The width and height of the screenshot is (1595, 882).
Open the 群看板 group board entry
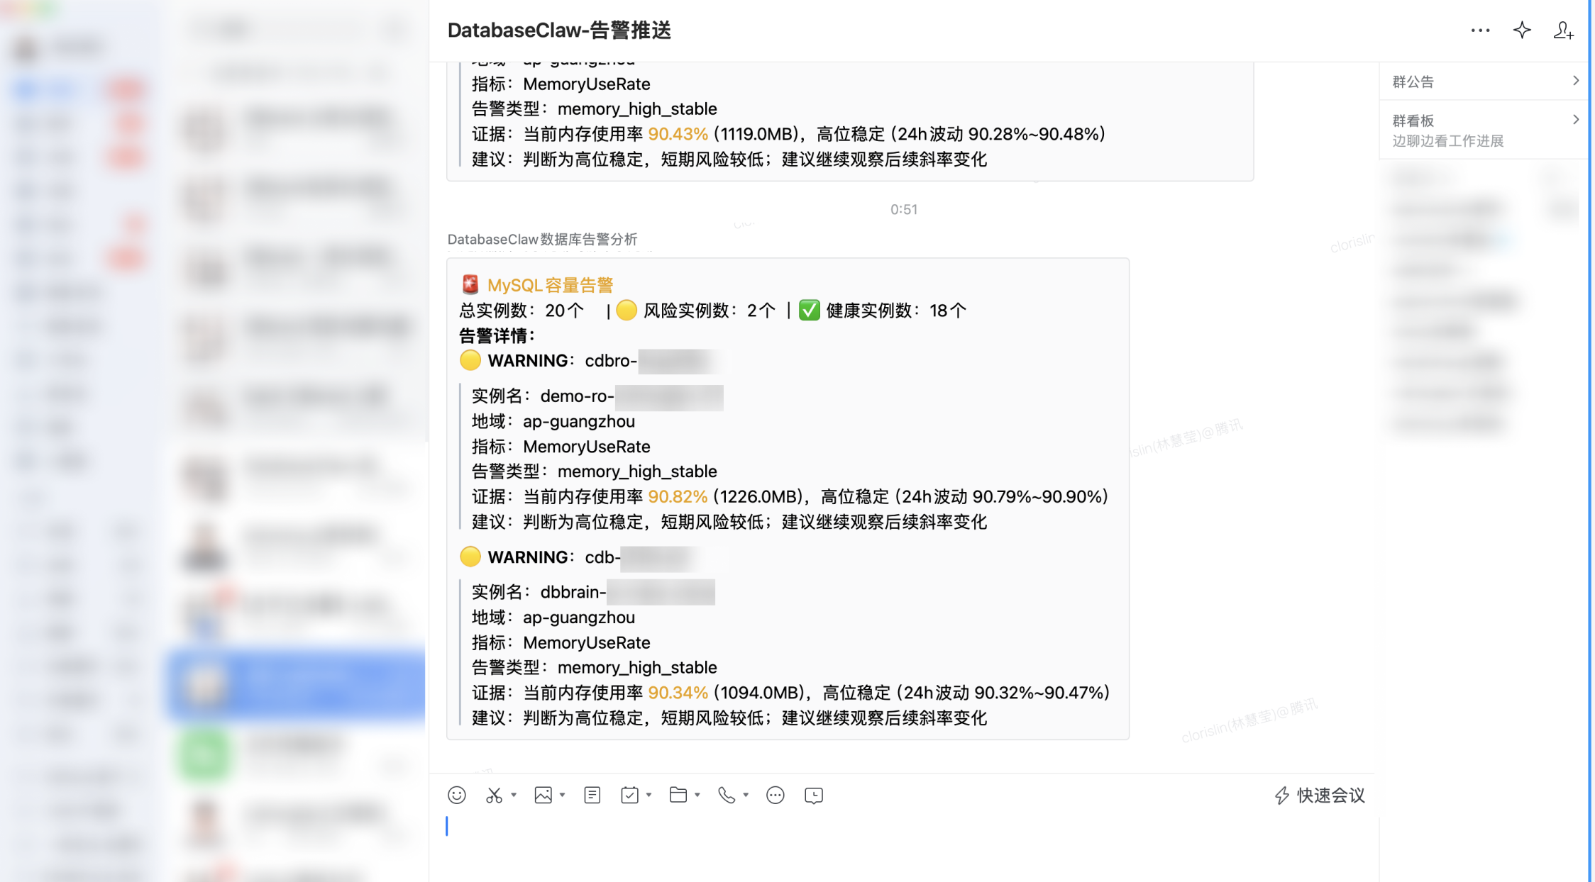(x=1484, y=130)
